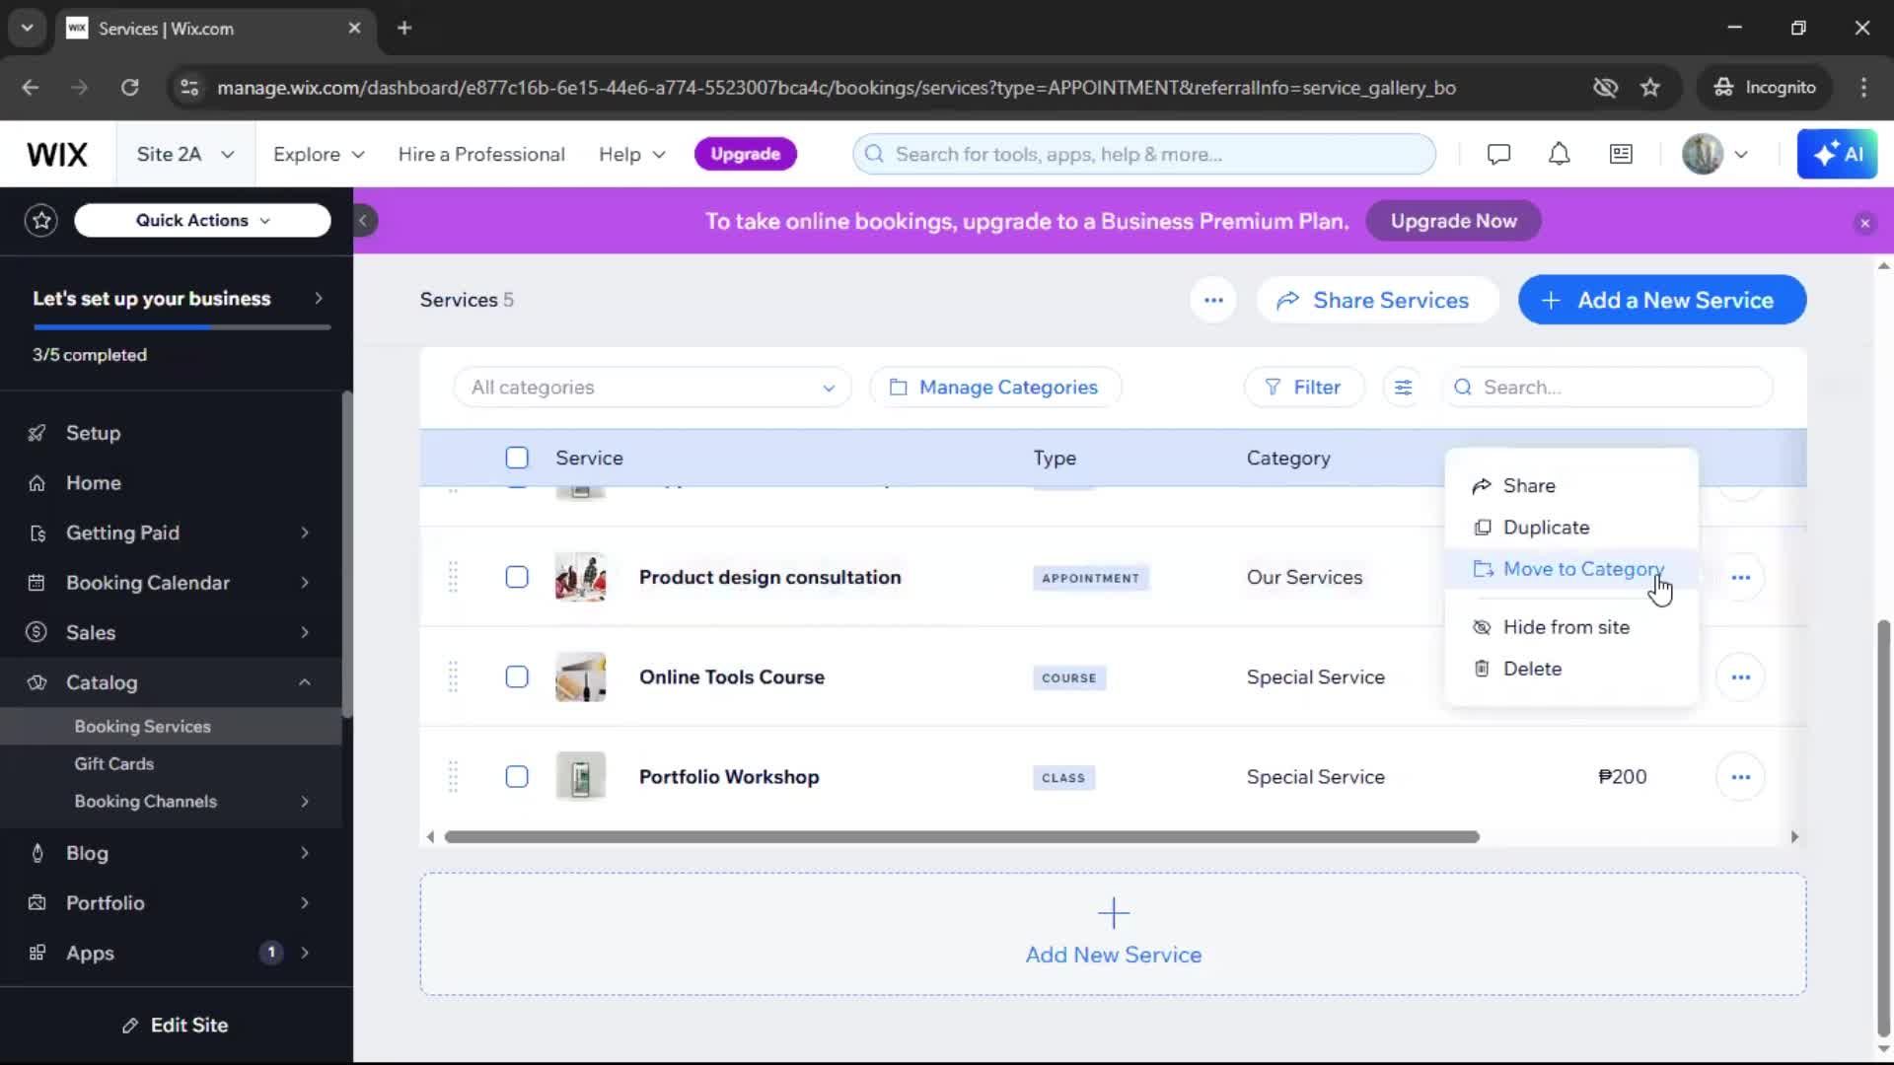Click the setup progress bar

coord(182,326)
